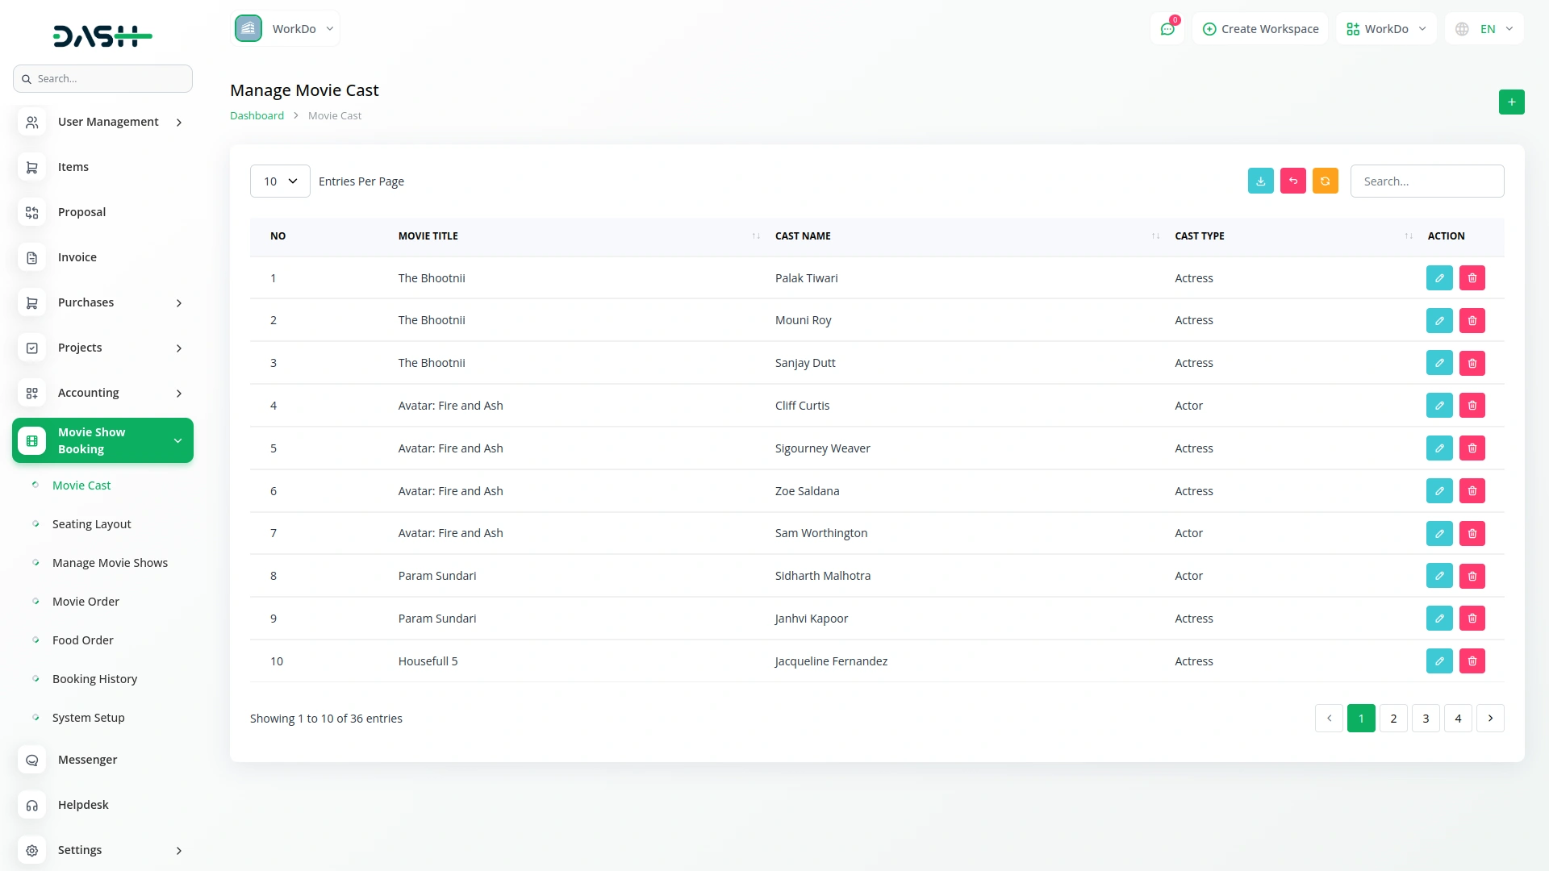Open the EN language dropdown
The height and width of the screenshot is (871, 1549).
(1485, 29)
